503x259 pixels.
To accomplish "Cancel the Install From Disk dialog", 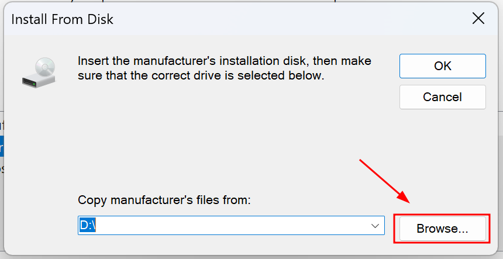I will tap(442, 97).
